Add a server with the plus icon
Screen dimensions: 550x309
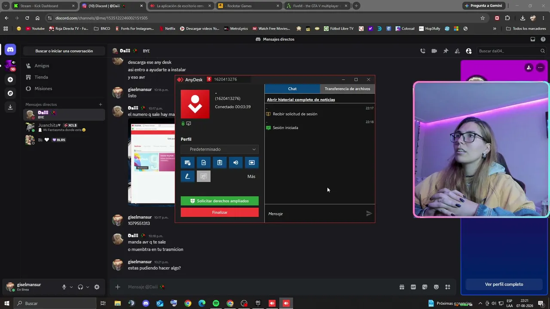coord(10,79)
